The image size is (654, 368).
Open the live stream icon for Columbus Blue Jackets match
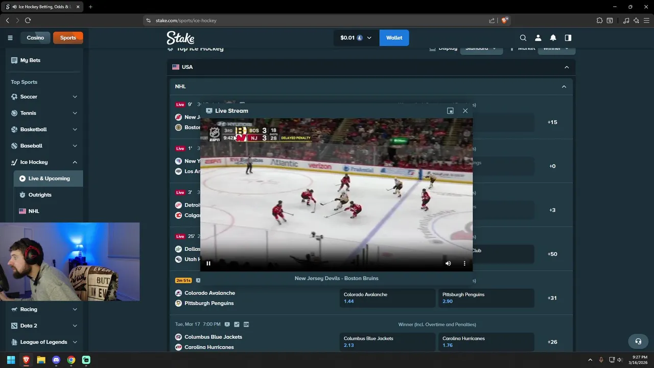[x=227, y=324]
